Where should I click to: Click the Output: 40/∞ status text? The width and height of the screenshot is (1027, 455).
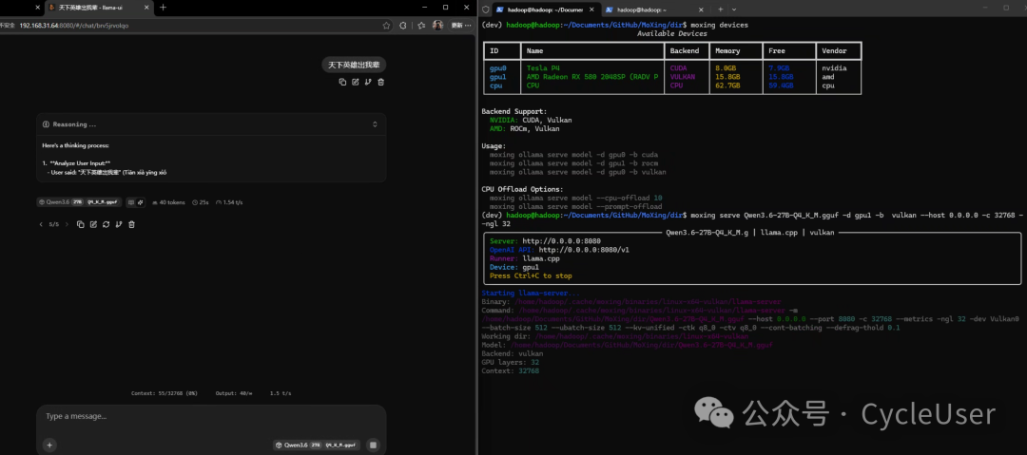235,393
